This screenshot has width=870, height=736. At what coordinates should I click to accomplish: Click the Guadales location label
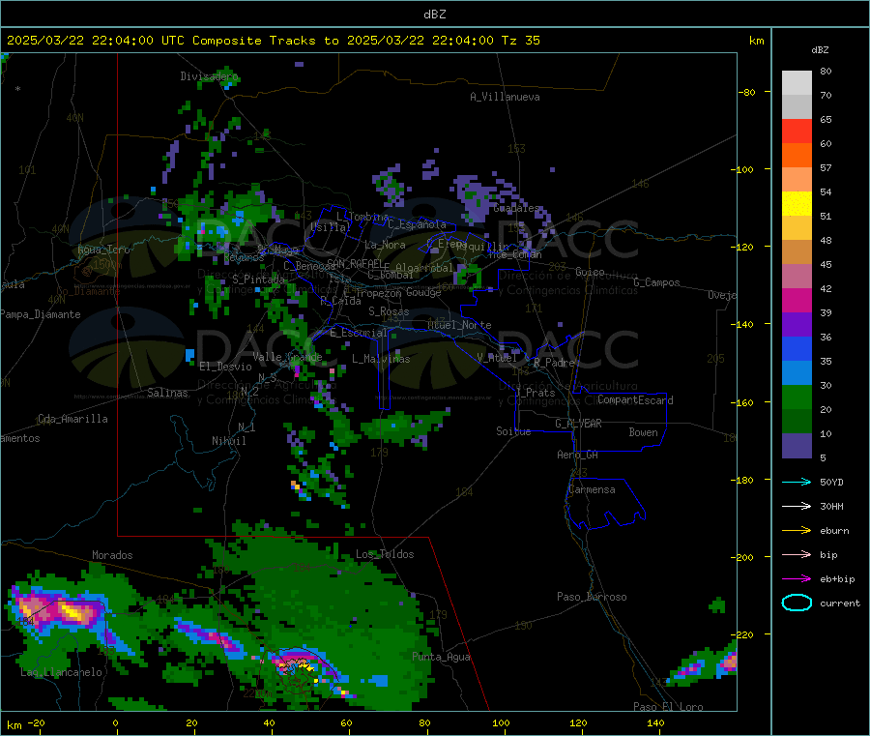pos(516,208)
